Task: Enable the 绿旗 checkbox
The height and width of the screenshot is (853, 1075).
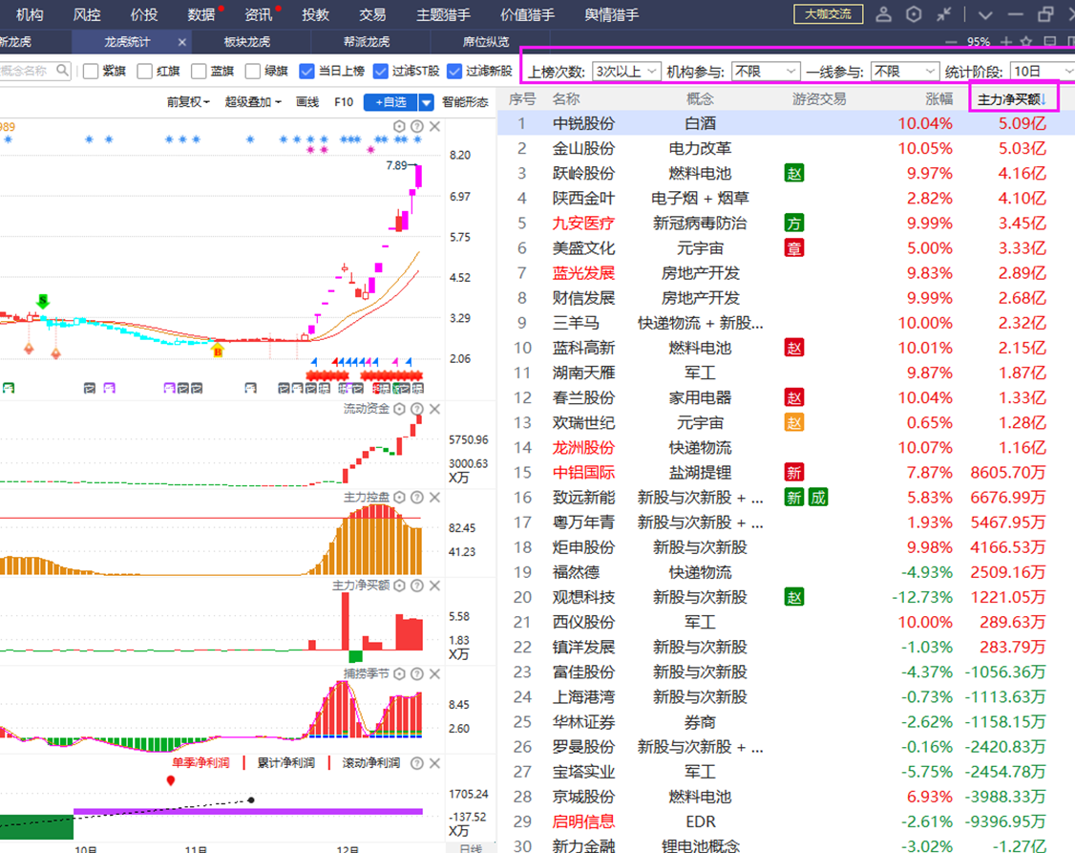Action: tap(253, 71)
